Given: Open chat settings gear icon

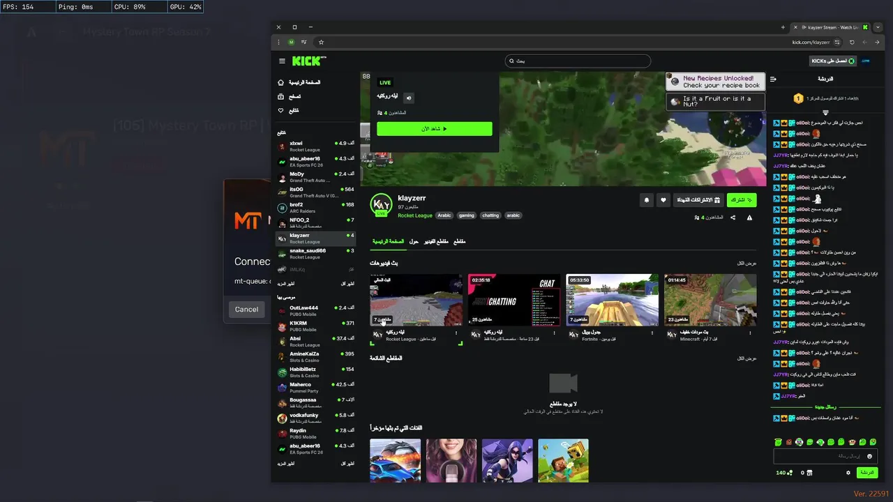Looking at the screenshot, I should [x=848, y=473].
